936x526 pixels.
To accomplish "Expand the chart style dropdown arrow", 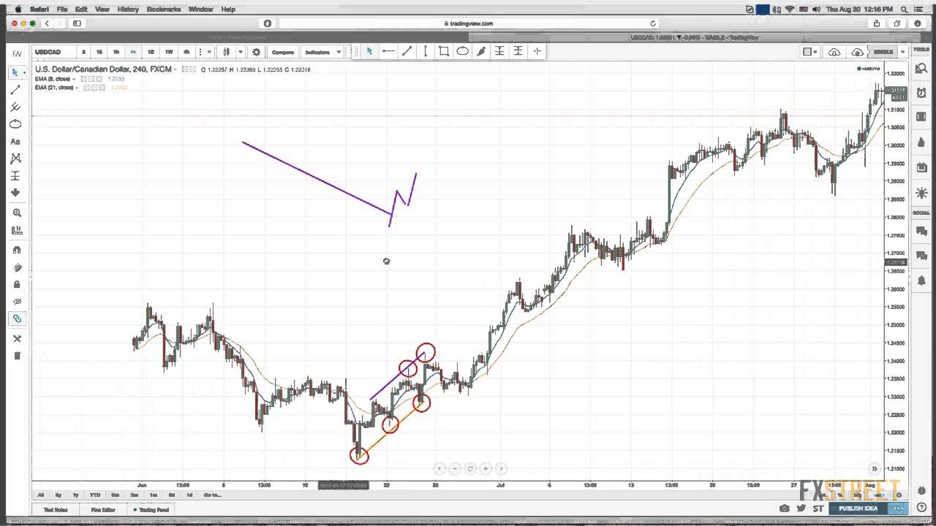I will click(240, 52).
